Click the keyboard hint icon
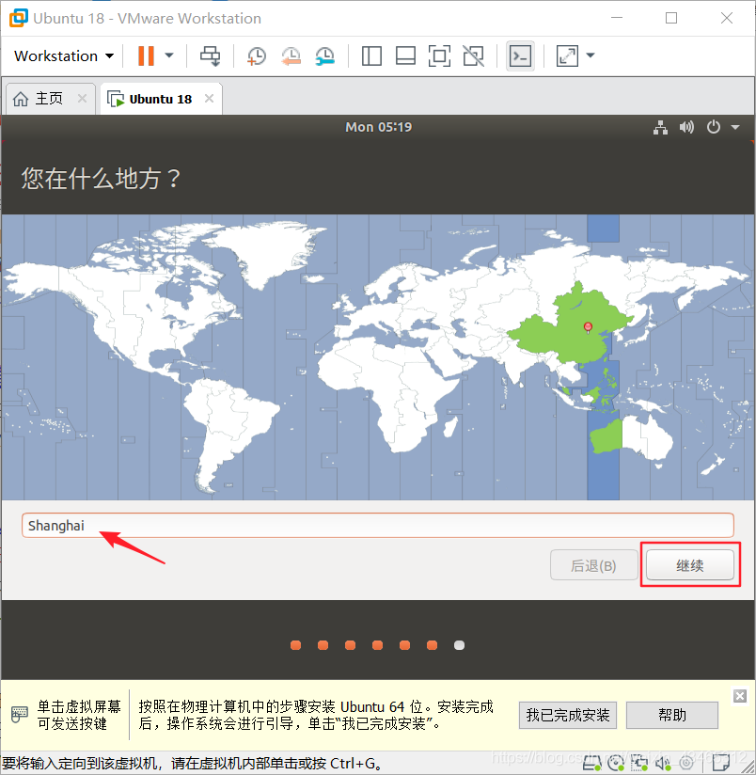The image size is (756, 775). [19, 714]
